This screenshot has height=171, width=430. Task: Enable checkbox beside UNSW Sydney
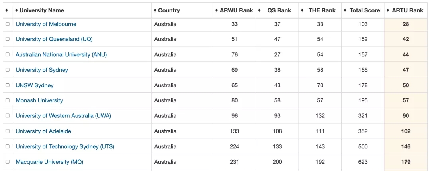(8, 85)
